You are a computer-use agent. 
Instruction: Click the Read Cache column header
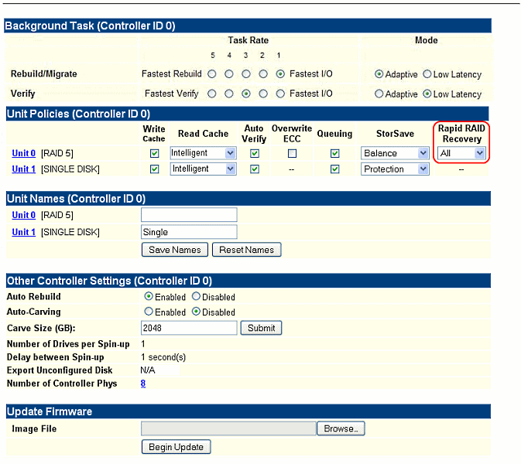[x=204, y=134]
